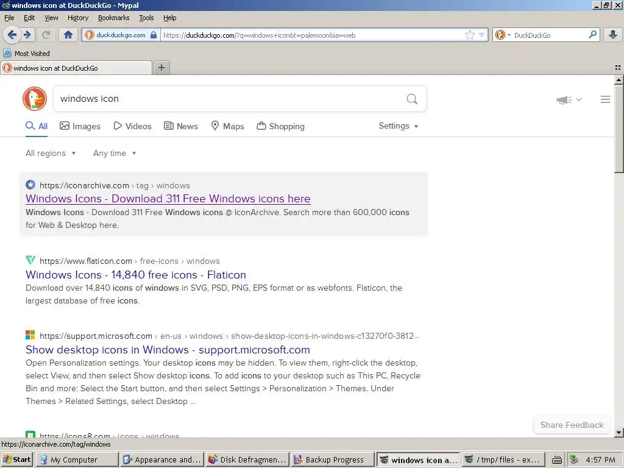Screen dimensions: 624x468
Task: Open a new tab with plus button
Action: pyautogui.click(x=161, y=68)
